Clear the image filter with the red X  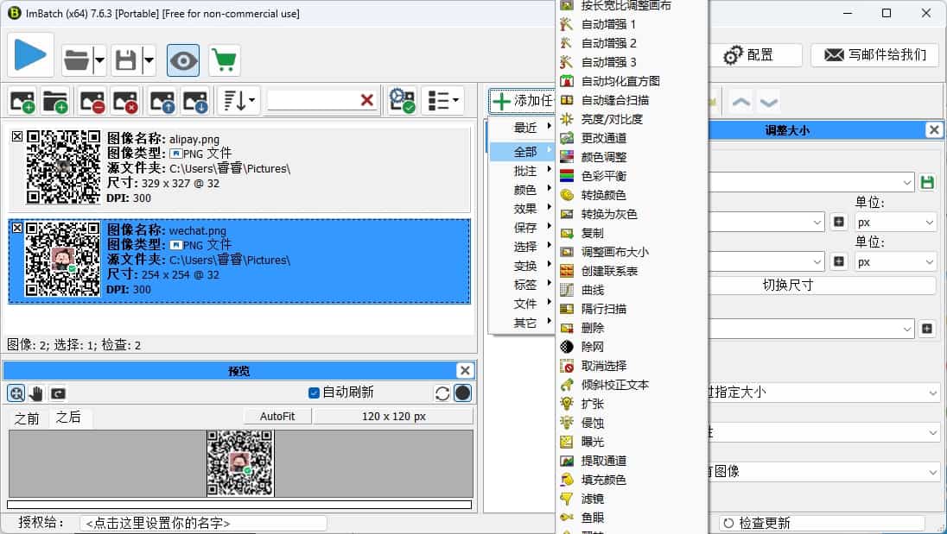pos(366,100)
